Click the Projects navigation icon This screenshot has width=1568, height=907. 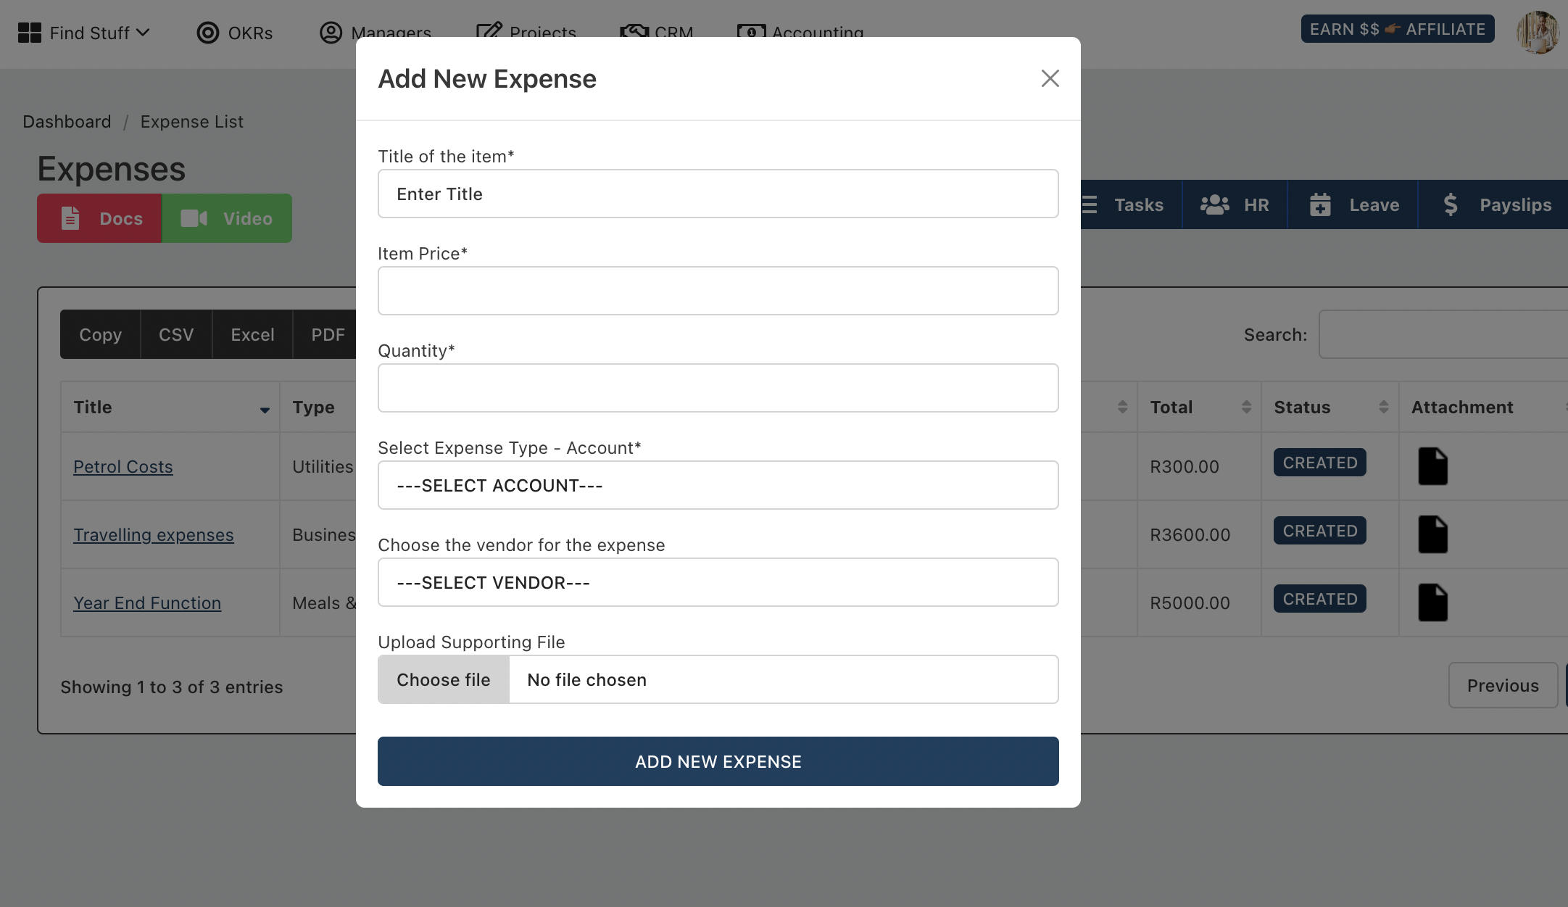pos(488,30)
